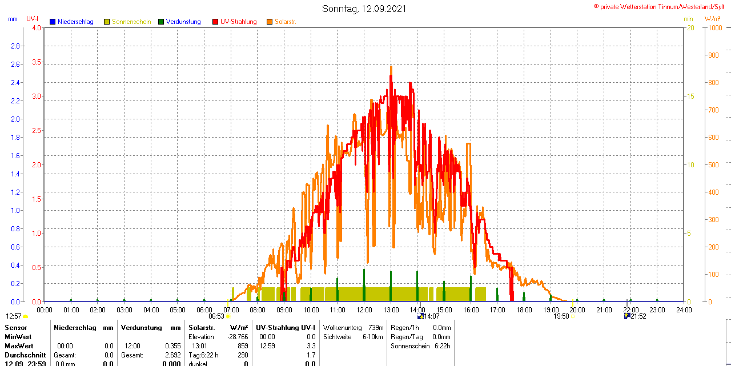The width and height of the screenshot is (731, 366).
Task: Click the Verdunstung legend label
Action: coord(183,22)
